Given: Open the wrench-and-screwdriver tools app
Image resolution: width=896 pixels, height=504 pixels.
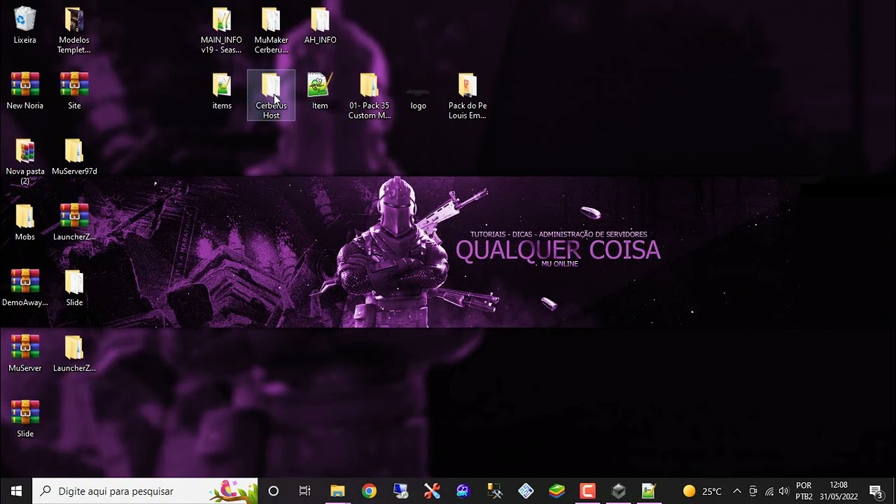Looking at the screenshot, I should click(x=432, y=491).
